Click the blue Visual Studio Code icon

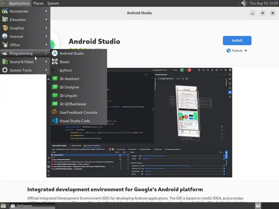click(54, 121)
